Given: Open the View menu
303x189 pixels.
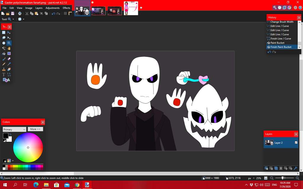Looking at the screenshot, I should pos(20,8).
